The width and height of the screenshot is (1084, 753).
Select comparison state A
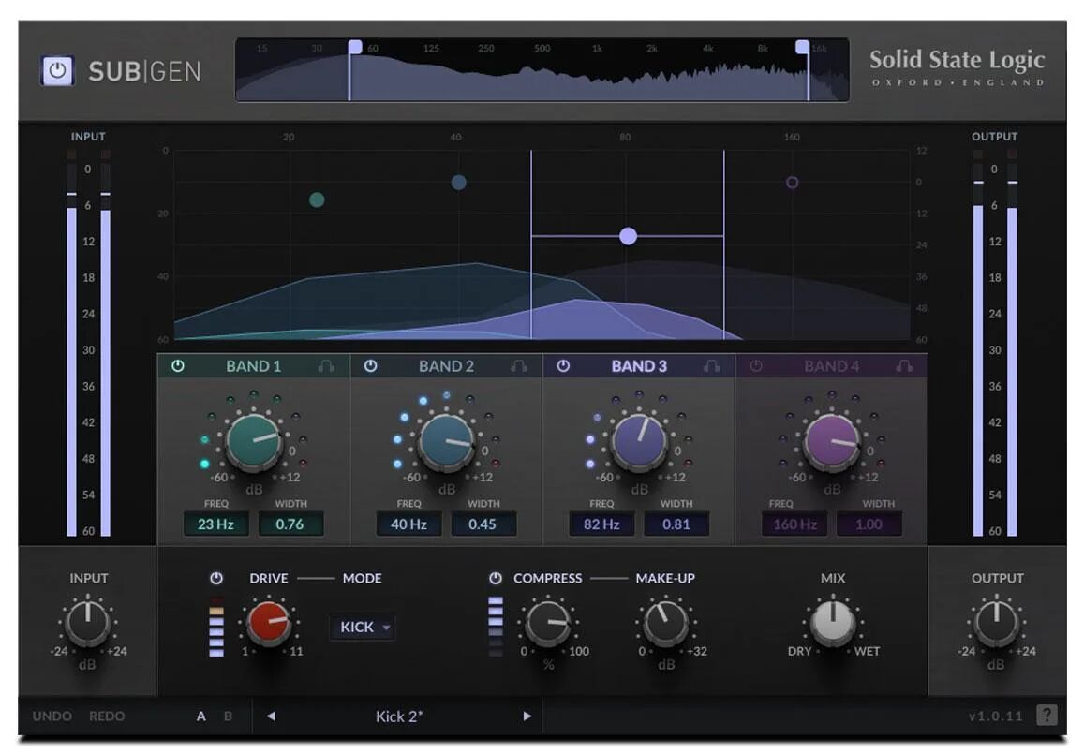click(201, 716)
